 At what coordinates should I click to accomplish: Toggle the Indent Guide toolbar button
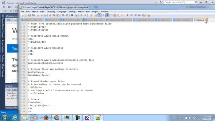pos(107,15)
